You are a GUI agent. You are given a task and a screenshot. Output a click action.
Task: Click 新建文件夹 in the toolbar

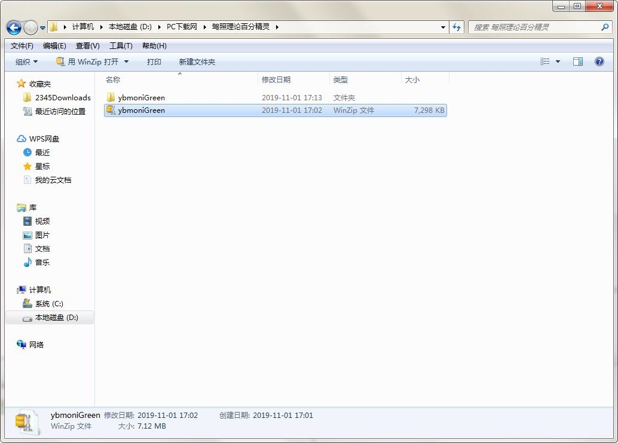tap(197, 62)
